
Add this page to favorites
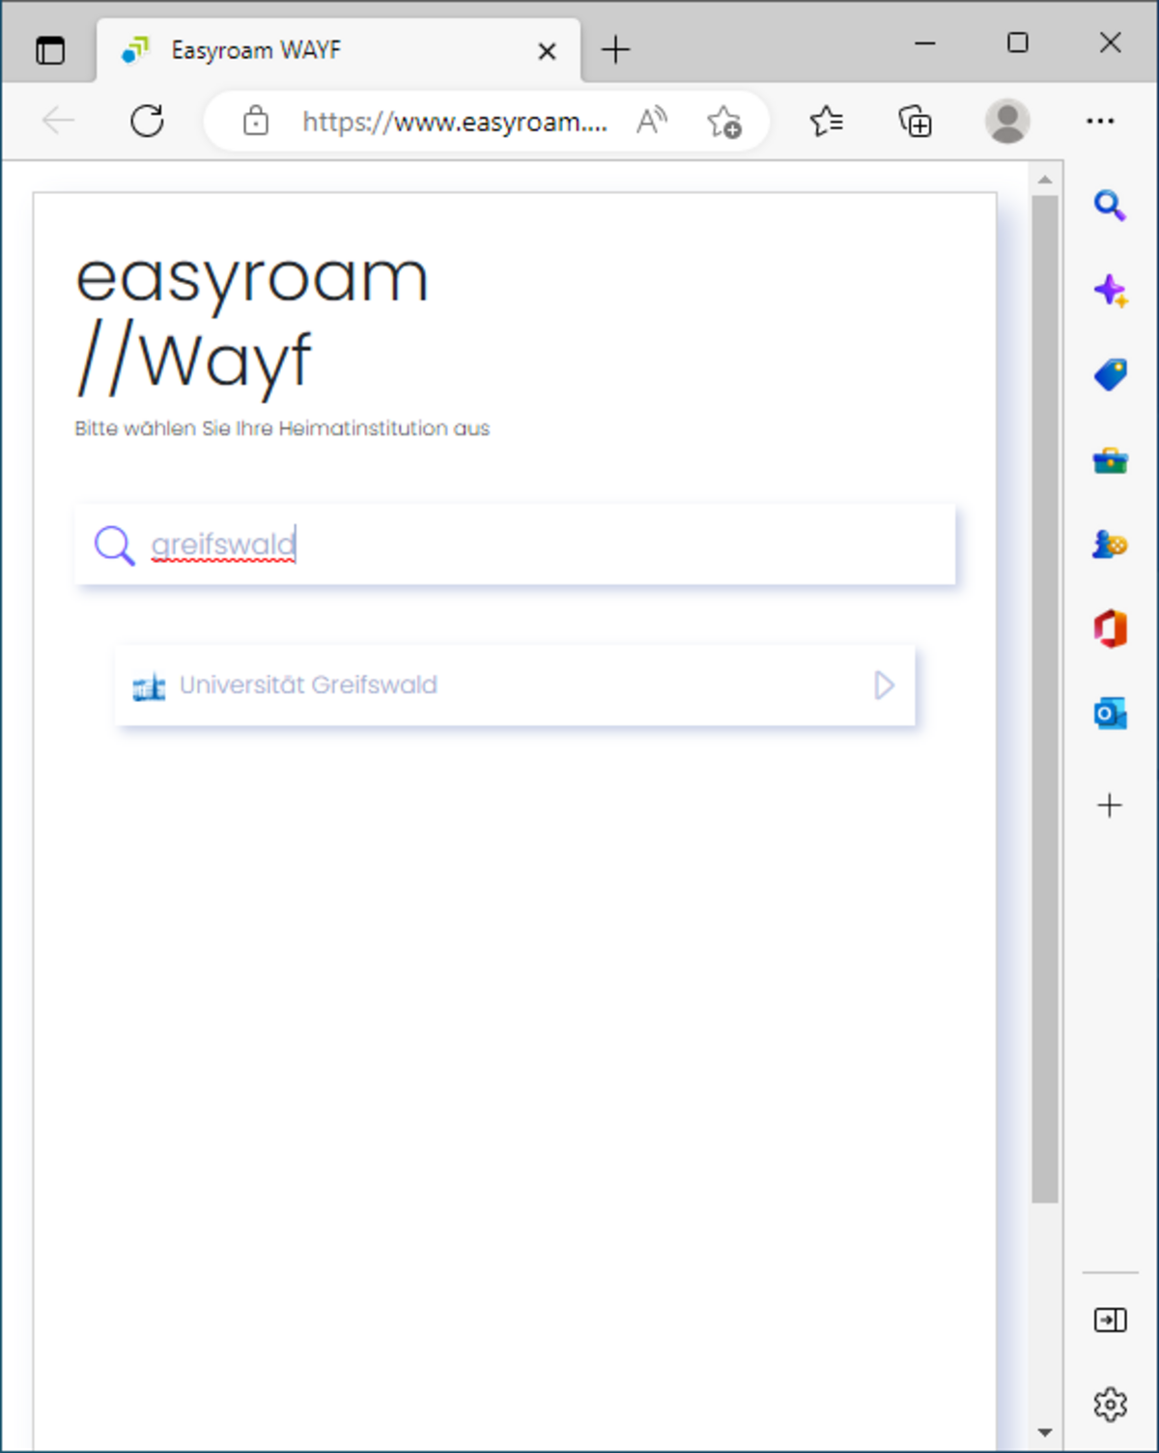[x=723, y=122]
